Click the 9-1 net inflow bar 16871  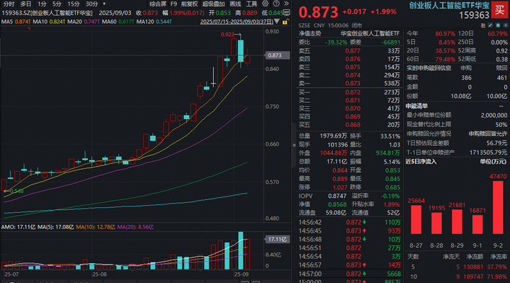click(x=477, y=224)
